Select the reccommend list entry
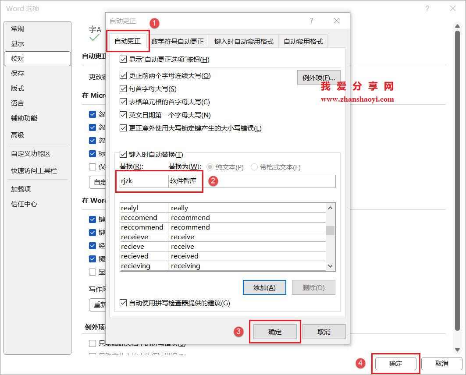Viewport: 466px width, 375px height. [x=223, y=227]
